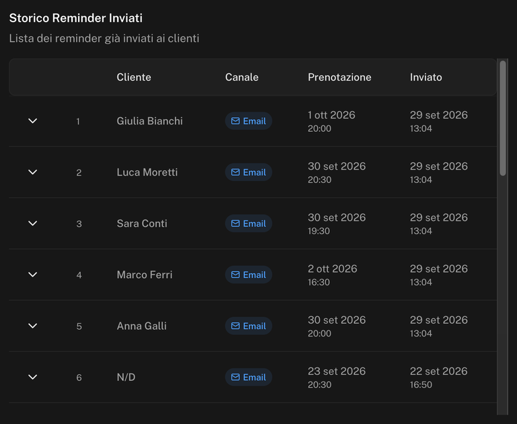Screen dimensions: 517x424
Task: Expand the Luca Moretti reminder row
Action: 32,172
